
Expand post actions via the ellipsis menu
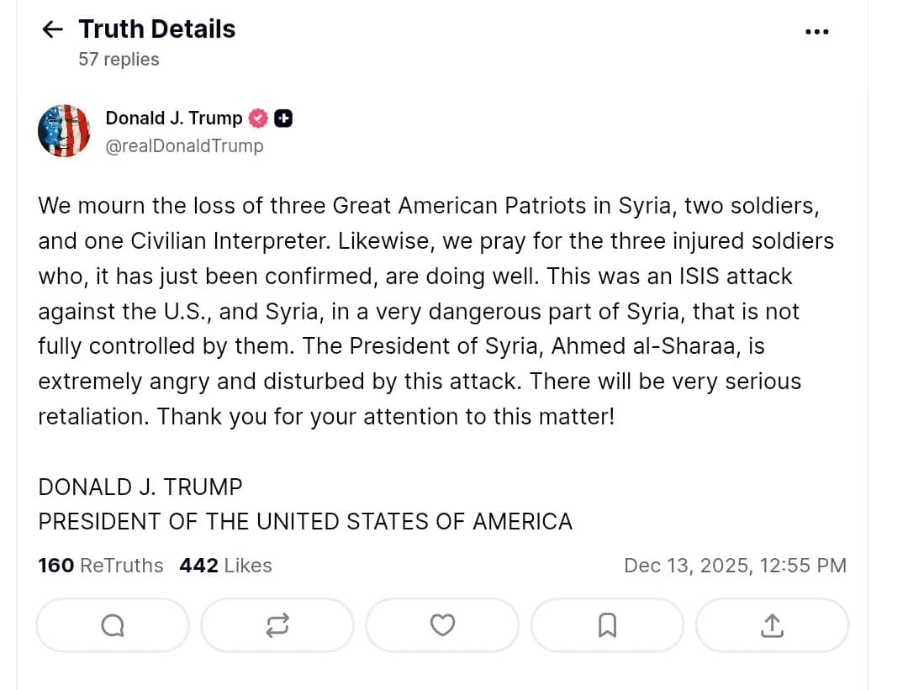(816, 30)
